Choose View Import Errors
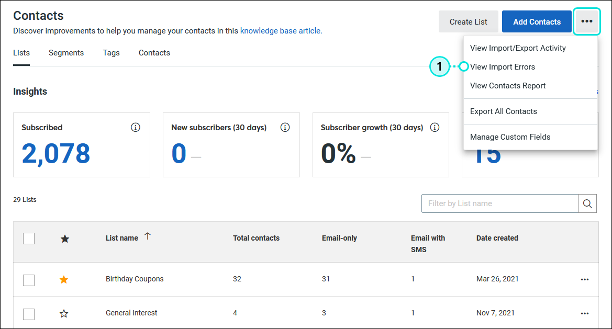The width and height of the screenshot is (612, 329). [x=503, y=66]
